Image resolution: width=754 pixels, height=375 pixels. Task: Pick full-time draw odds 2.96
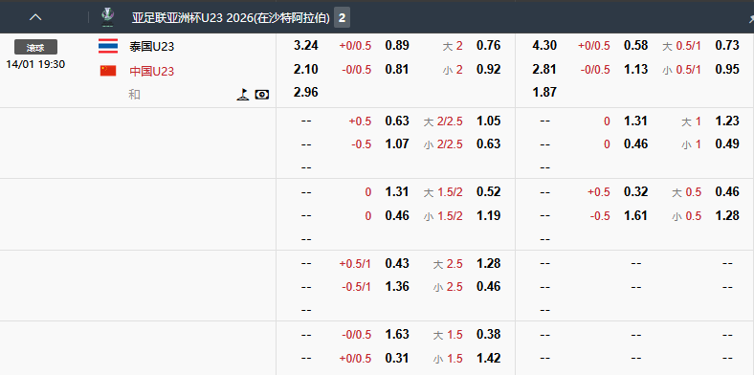[x=306, y=92]
